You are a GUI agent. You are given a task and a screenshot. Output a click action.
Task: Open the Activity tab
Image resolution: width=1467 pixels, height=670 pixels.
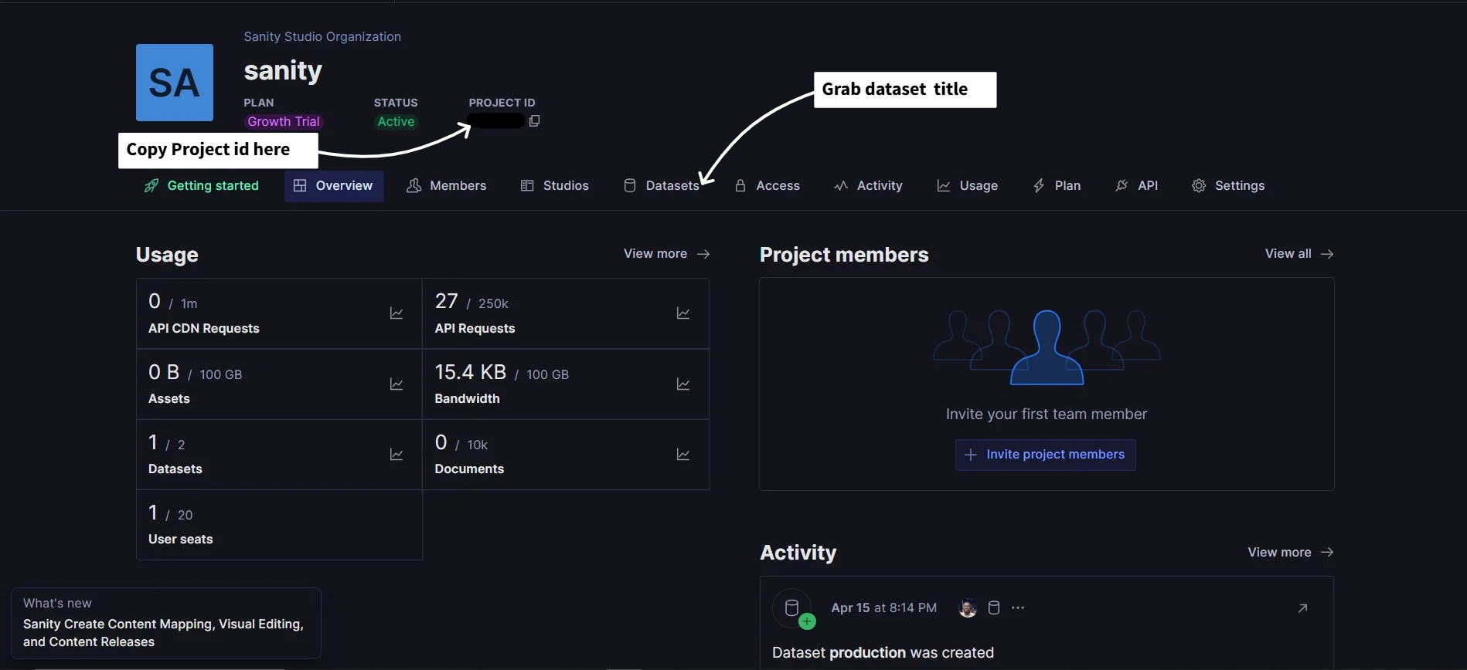click(869, 186)
